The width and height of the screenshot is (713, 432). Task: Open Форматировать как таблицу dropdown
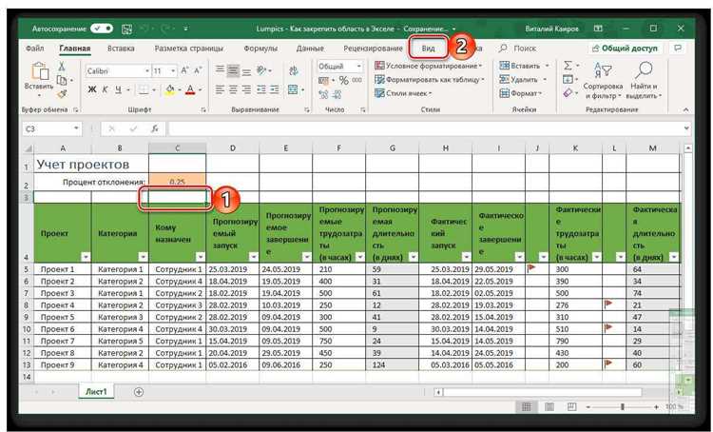pyautogui.click(x=430, y=80)
